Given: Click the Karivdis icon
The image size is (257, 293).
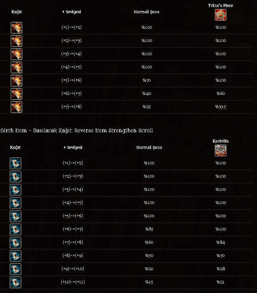Looking at the screenshot, I should [x=221, y=150].
